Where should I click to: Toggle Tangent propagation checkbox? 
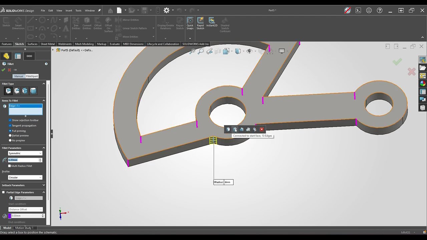tap(10, 126)
